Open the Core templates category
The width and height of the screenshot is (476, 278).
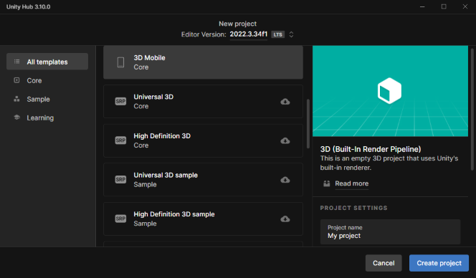point(34,80)
